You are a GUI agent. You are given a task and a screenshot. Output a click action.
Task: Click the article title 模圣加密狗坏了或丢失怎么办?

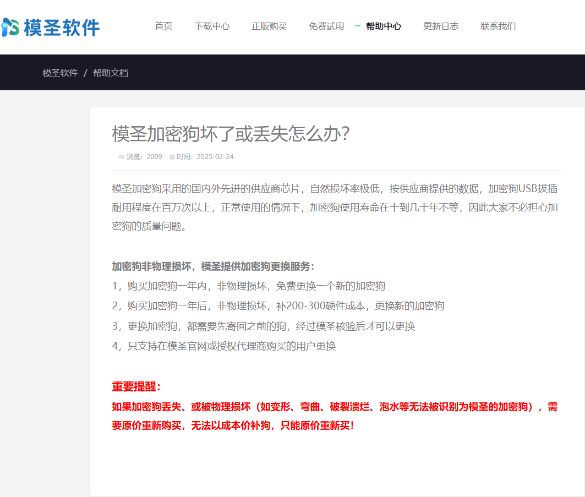231,133
